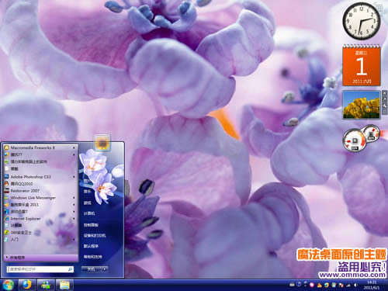Expand the music box 2011 jump list arrow

(x=74, y=205)
